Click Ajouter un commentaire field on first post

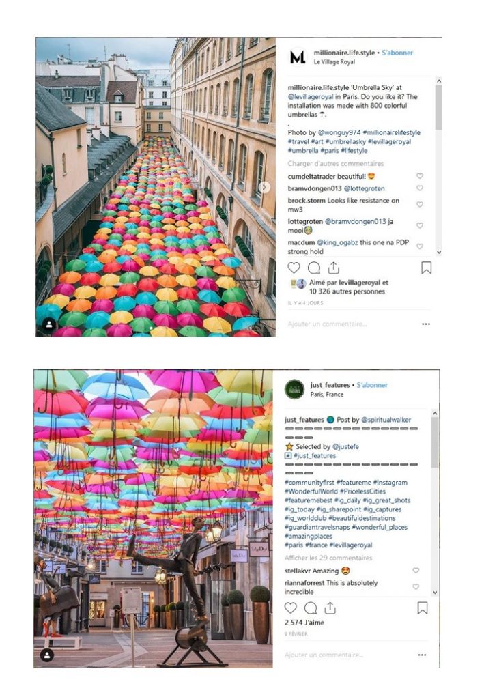(328, 324)
